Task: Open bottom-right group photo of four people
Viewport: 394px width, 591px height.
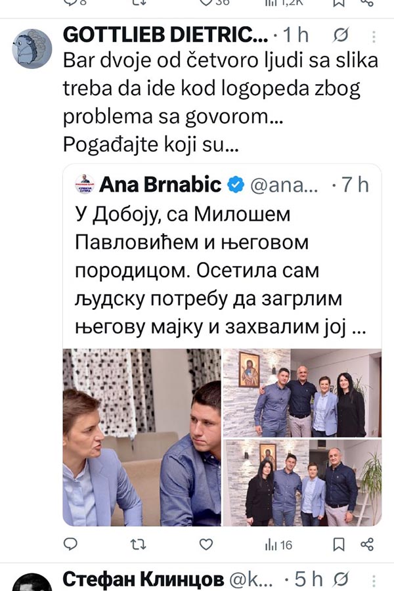Action: [302, 483]
